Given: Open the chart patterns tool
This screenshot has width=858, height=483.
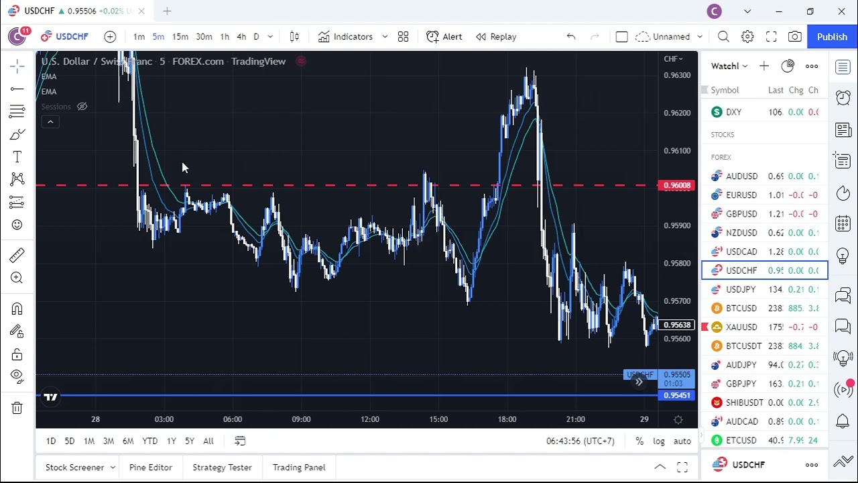Looking at the screenshot, I should point(17,179).
